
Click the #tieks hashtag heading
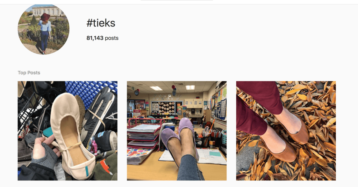pyautogui.click(x=101, y=23)
